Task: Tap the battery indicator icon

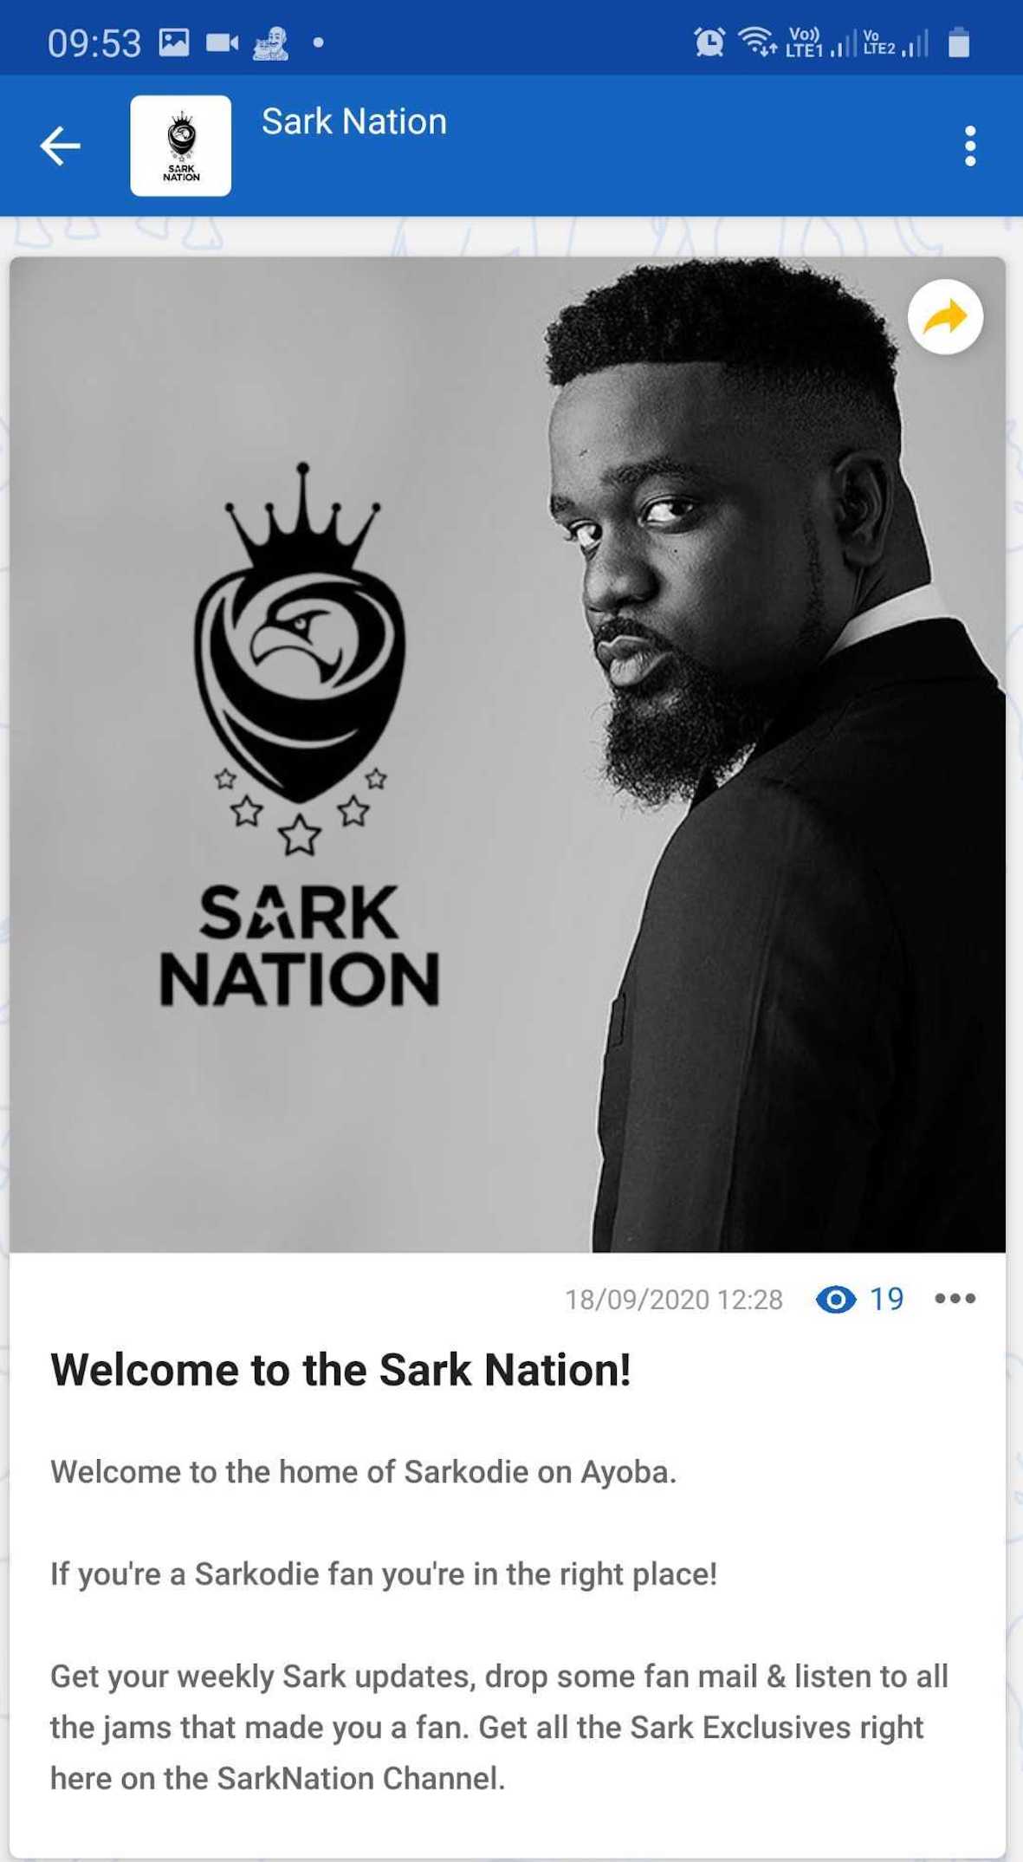Action: pyautogui.click(x=958, y=42)
